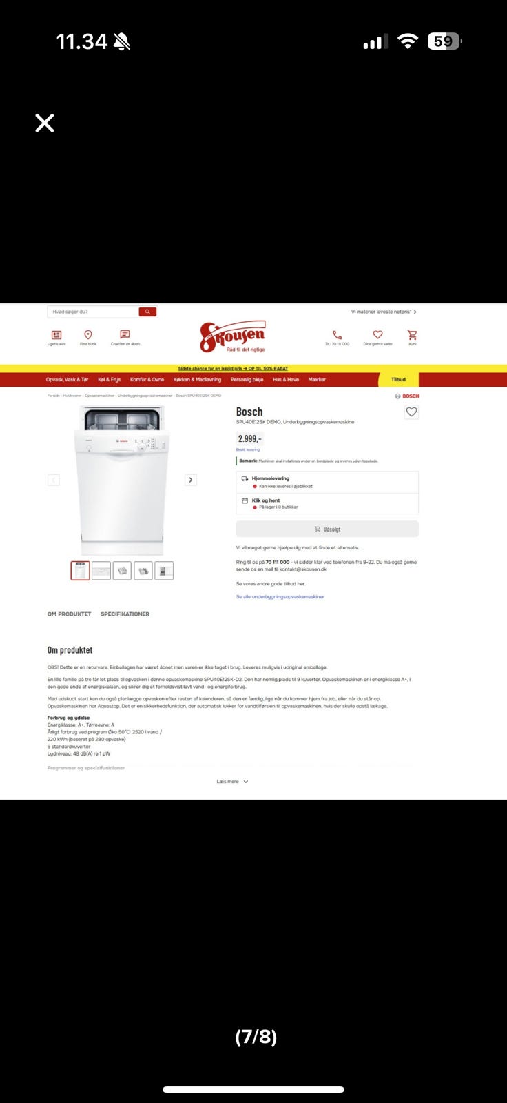
Task: Close the image viewer with the X
Action: (45, 123)
